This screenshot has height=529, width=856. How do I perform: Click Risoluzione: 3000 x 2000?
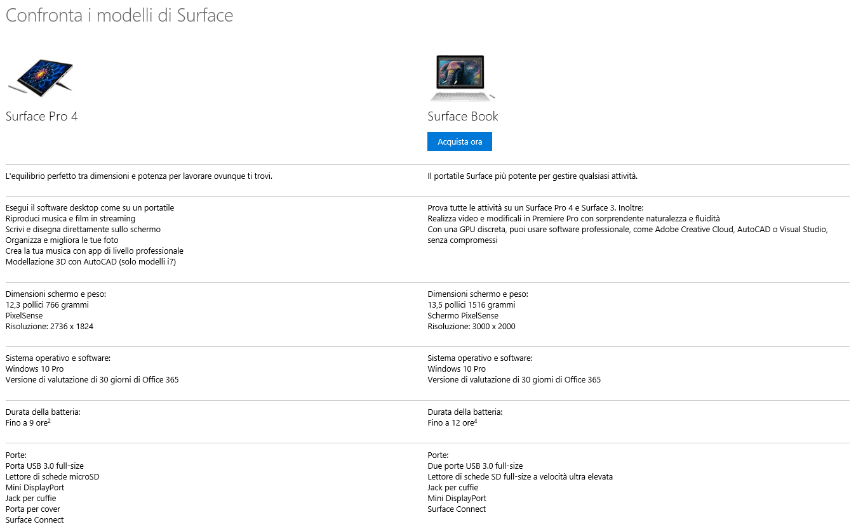coord(471,327)
